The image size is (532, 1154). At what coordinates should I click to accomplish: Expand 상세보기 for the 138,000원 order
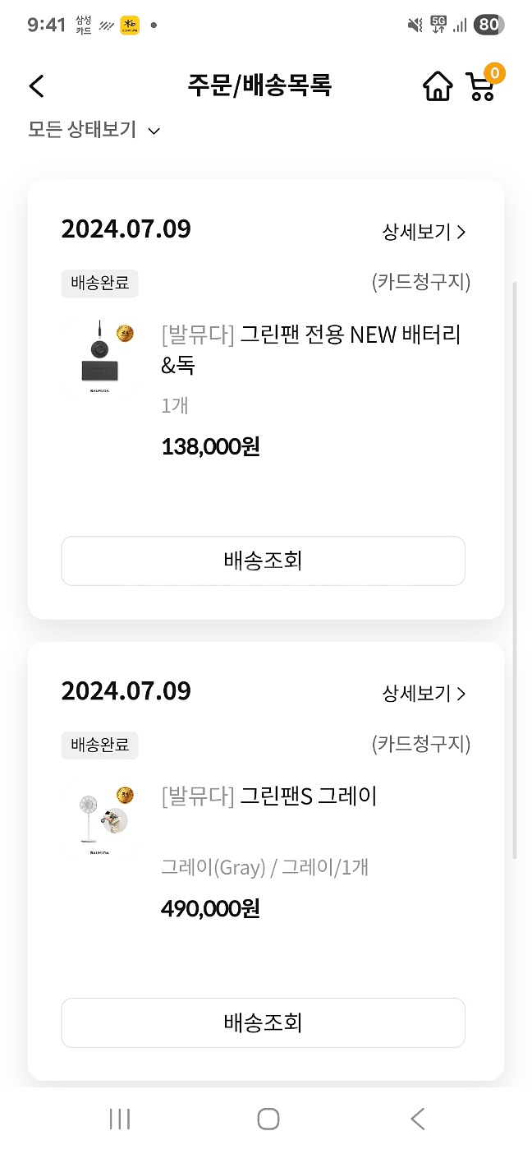click(424, 233)
